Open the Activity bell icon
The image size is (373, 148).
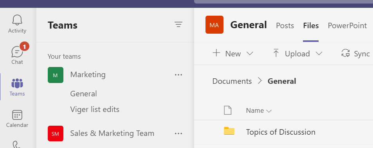coord(17,24)
